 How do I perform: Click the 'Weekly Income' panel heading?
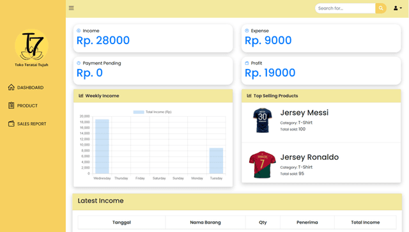pyautogui.click(x=102, y=96)
